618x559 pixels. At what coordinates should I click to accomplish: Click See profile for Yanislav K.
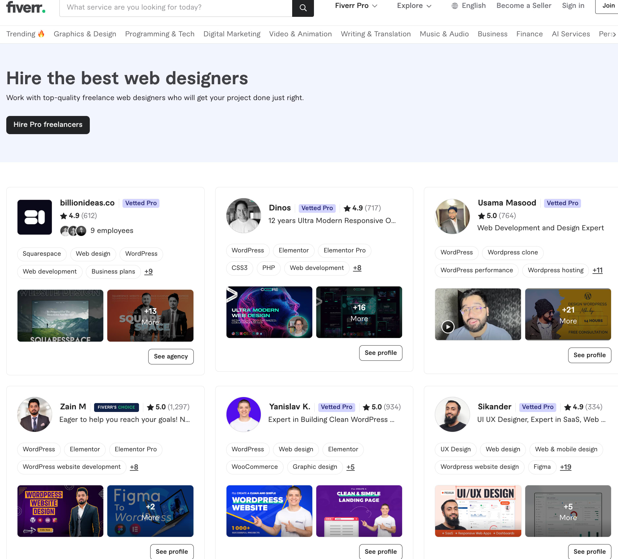click(381, 551)
